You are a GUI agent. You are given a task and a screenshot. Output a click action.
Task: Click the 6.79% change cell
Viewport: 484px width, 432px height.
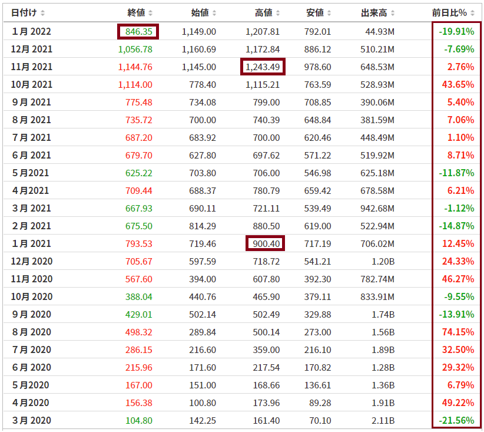460,385
